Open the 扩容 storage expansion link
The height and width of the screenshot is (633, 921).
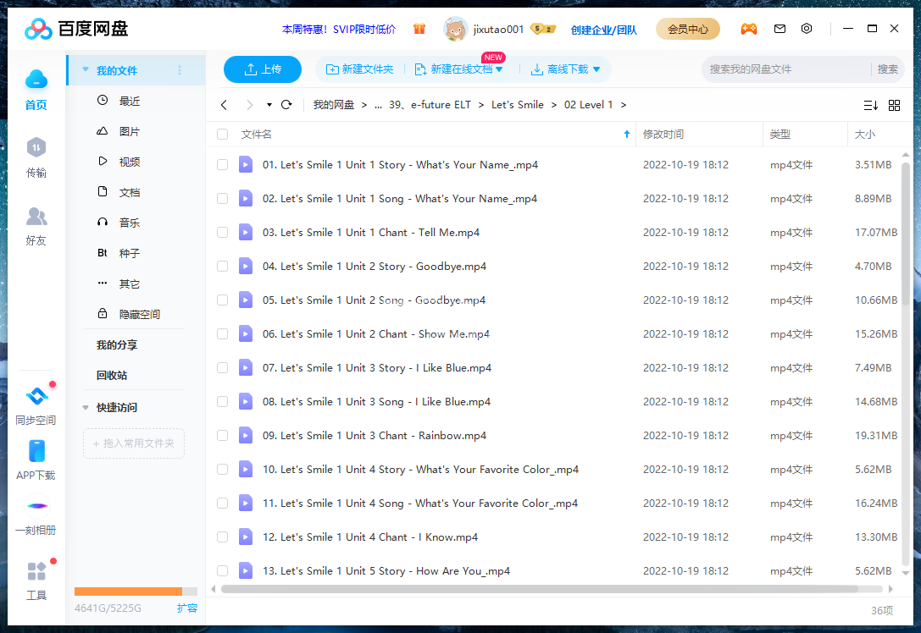coord(188,608)
